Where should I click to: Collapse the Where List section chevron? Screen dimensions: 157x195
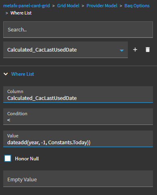tap(6, 74)
